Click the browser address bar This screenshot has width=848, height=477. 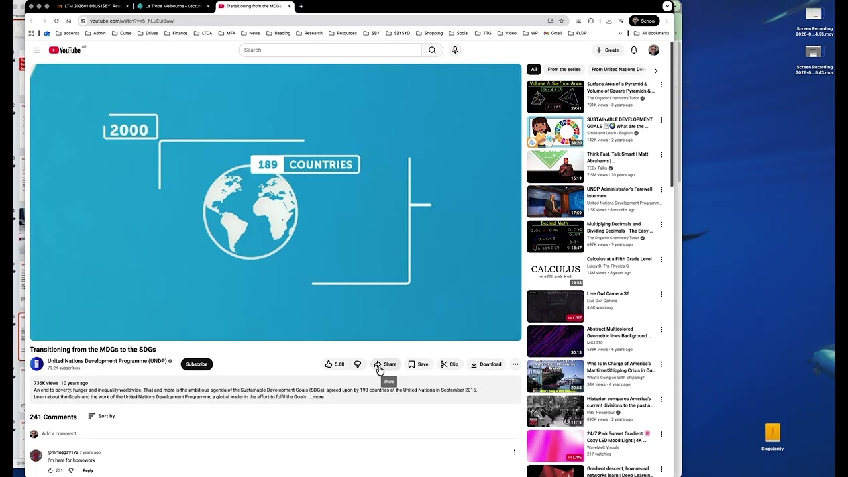(311, 21)
